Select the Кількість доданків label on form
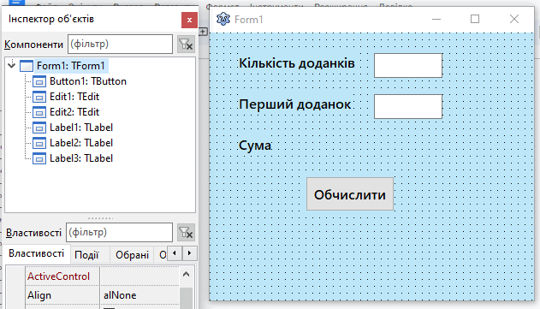 (x=296, y=63)
